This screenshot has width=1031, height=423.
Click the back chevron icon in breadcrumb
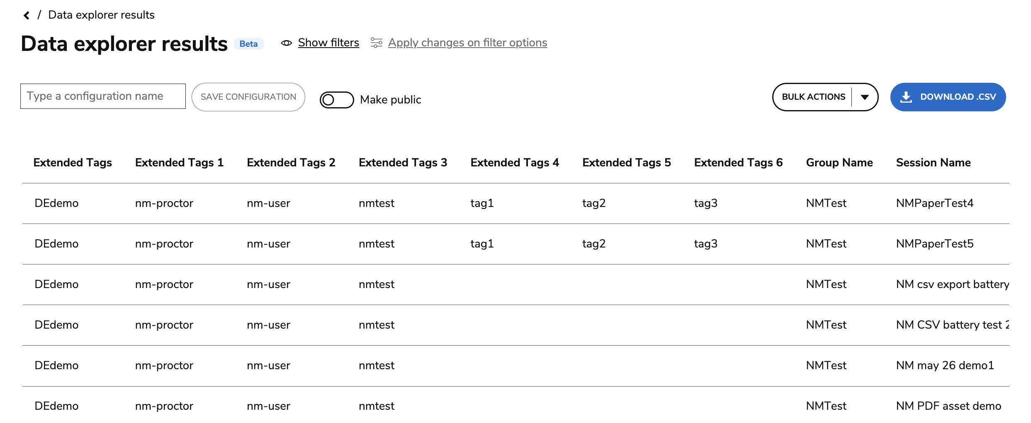(27, 15)
